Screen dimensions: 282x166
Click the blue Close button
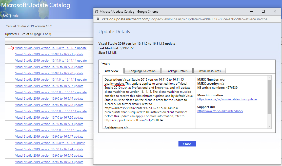(187, 144)
